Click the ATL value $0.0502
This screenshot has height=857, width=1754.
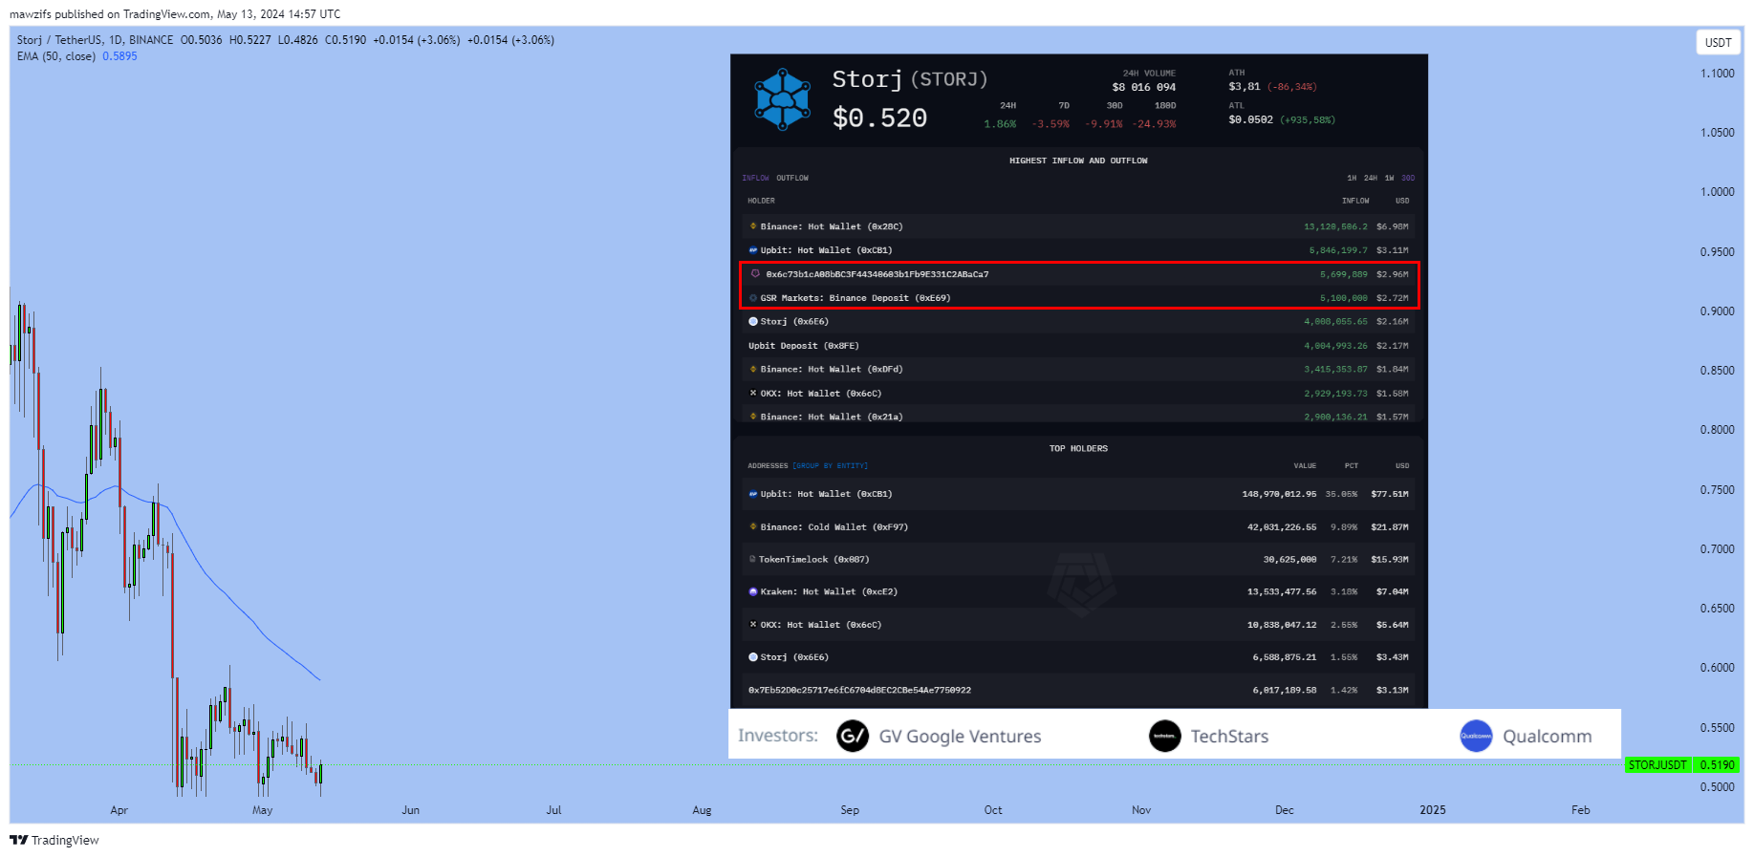point(1251,119)
